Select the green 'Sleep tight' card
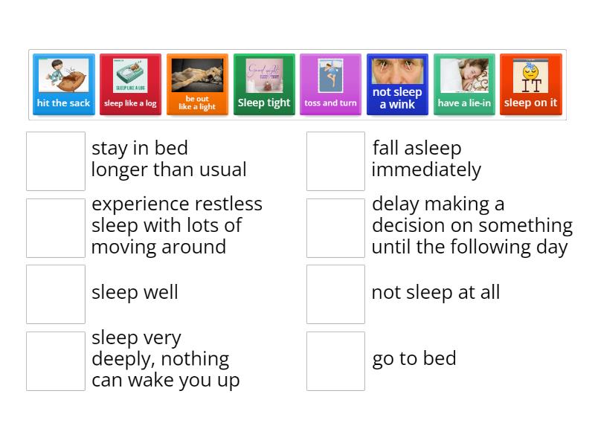Image resolution: width=595 pixels, height=446 pixels. click(x=264, y=84)
